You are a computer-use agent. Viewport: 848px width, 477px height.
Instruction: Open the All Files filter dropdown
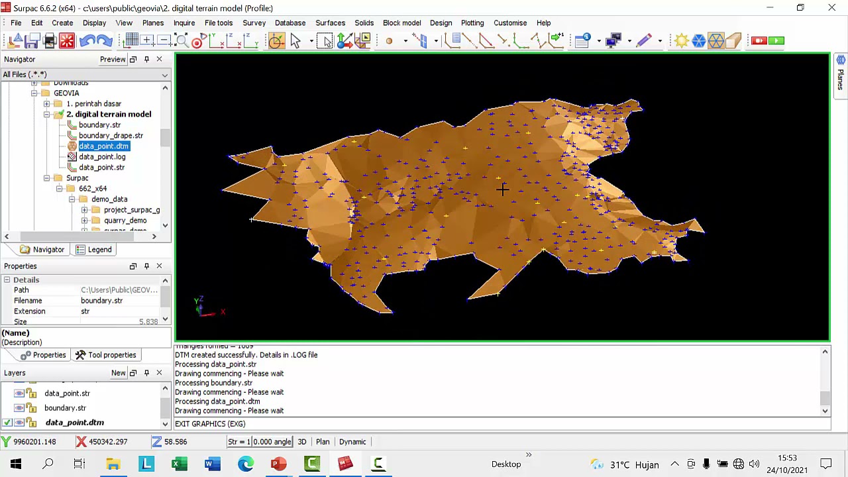pyautogui.click(x=165, y=74)
